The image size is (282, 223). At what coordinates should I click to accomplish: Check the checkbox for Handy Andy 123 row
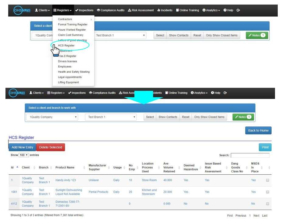(267, 180)
